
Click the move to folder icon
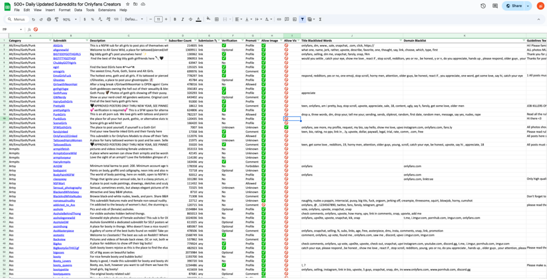136,4
